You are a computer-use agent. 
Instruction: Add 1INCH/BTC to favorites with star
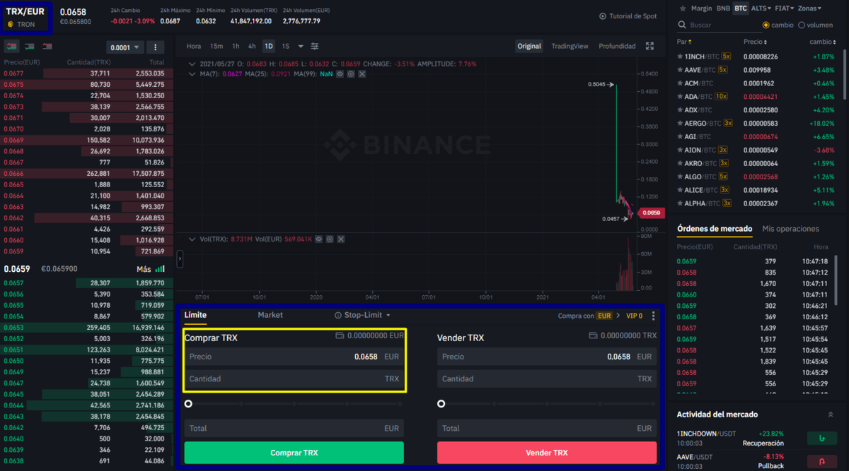click(x=680, y=56)
